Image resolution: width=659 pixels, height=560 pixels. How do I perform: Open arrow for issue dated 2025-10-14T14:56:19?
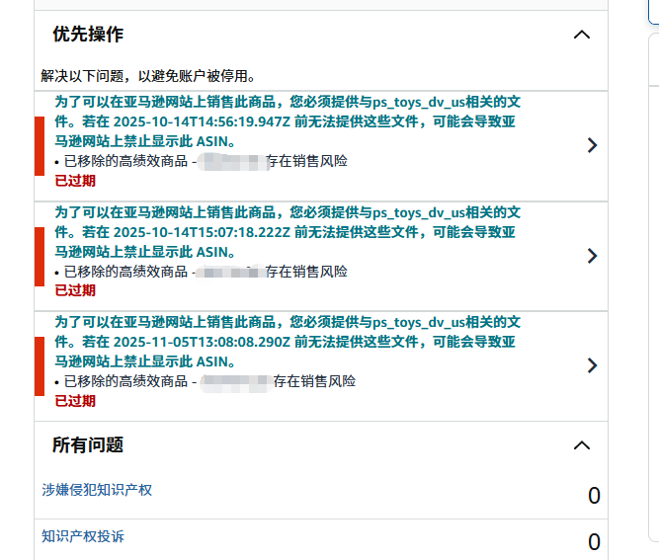point(592,145)
